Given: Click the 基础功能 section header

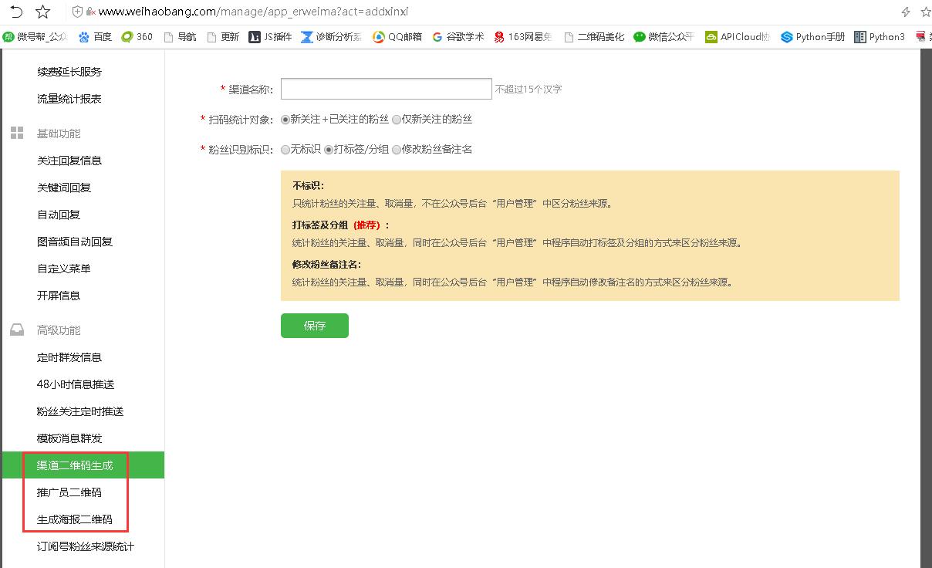Looking at the screenshot, I should (59, 134).
